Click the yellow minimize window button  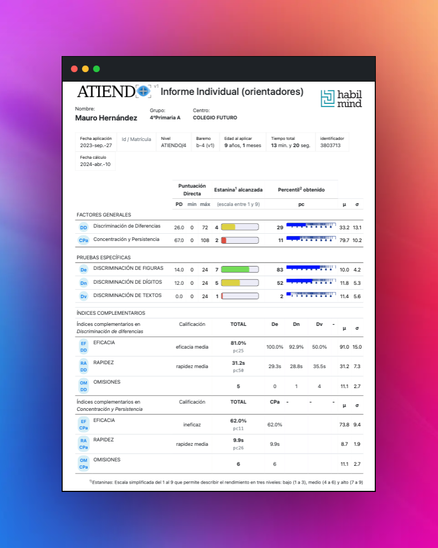point(85,69)
